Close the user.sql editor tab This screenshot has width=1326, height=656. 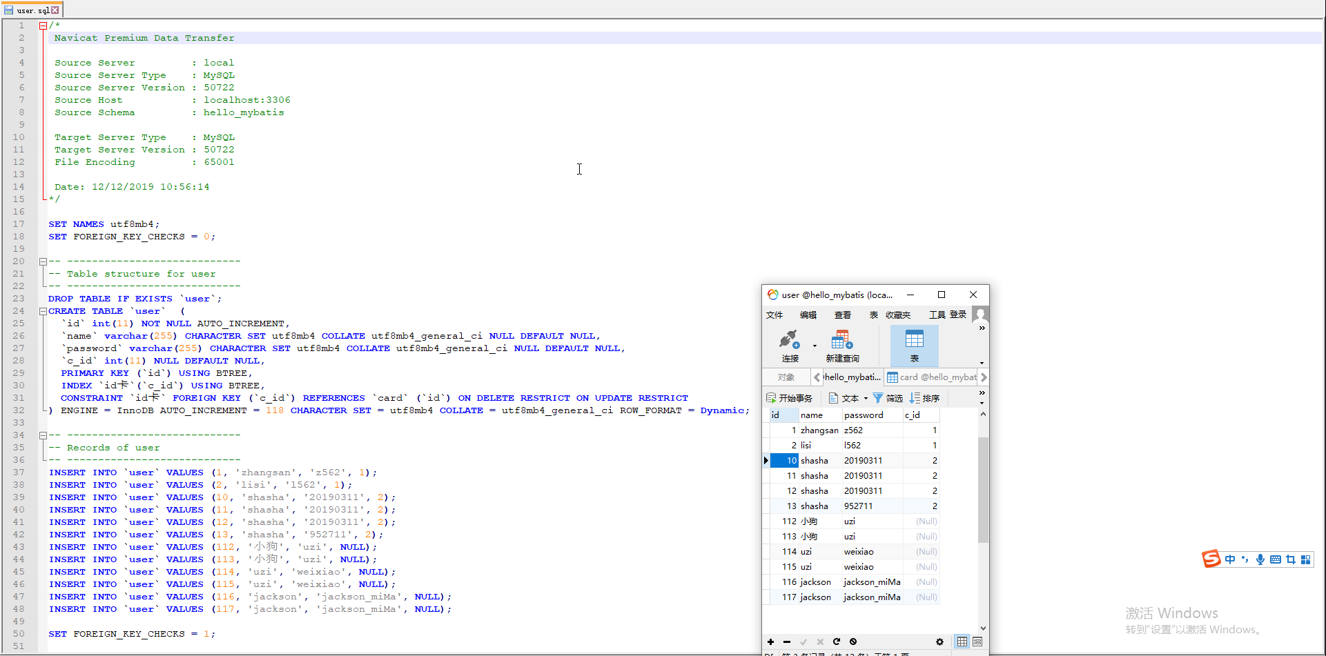[x=55, y=10]
